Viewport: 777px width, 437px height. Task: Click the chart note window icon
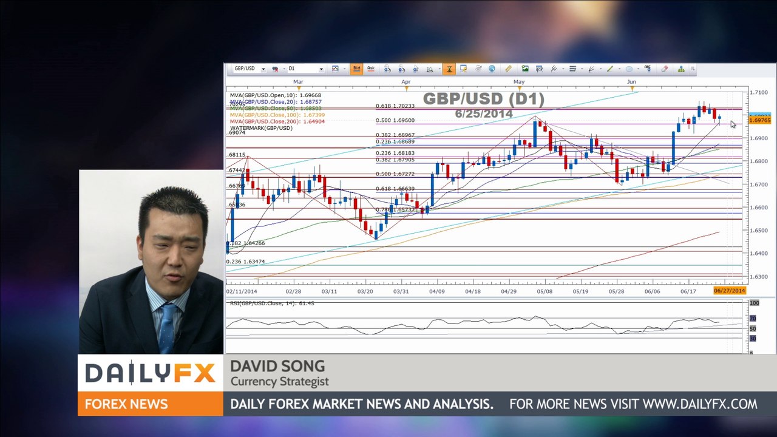(x=463, y=69)
